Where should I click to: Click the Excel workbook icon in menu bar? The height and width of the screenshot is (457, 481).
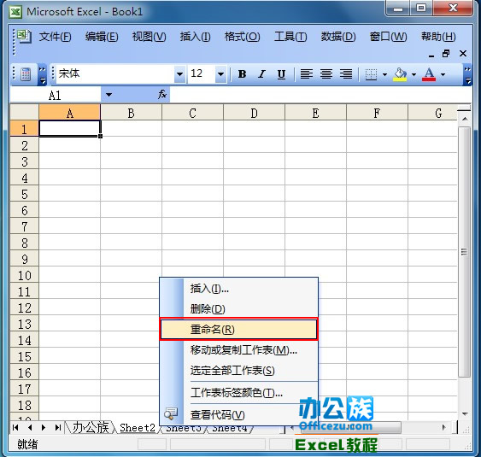tap(24, 37)
